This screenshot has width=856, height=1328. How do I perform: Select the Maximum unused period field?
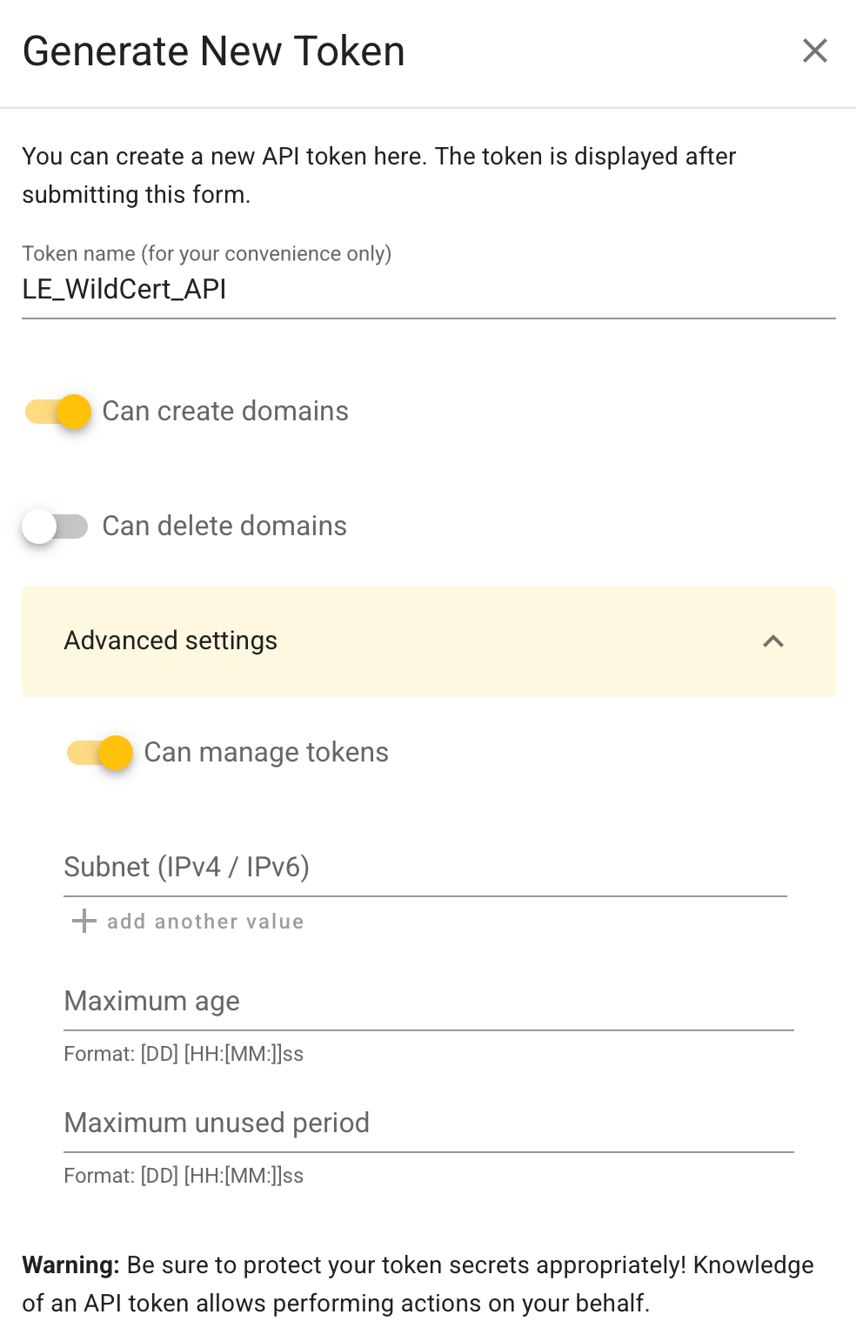pyautogui.click(x=428, y=1123)
